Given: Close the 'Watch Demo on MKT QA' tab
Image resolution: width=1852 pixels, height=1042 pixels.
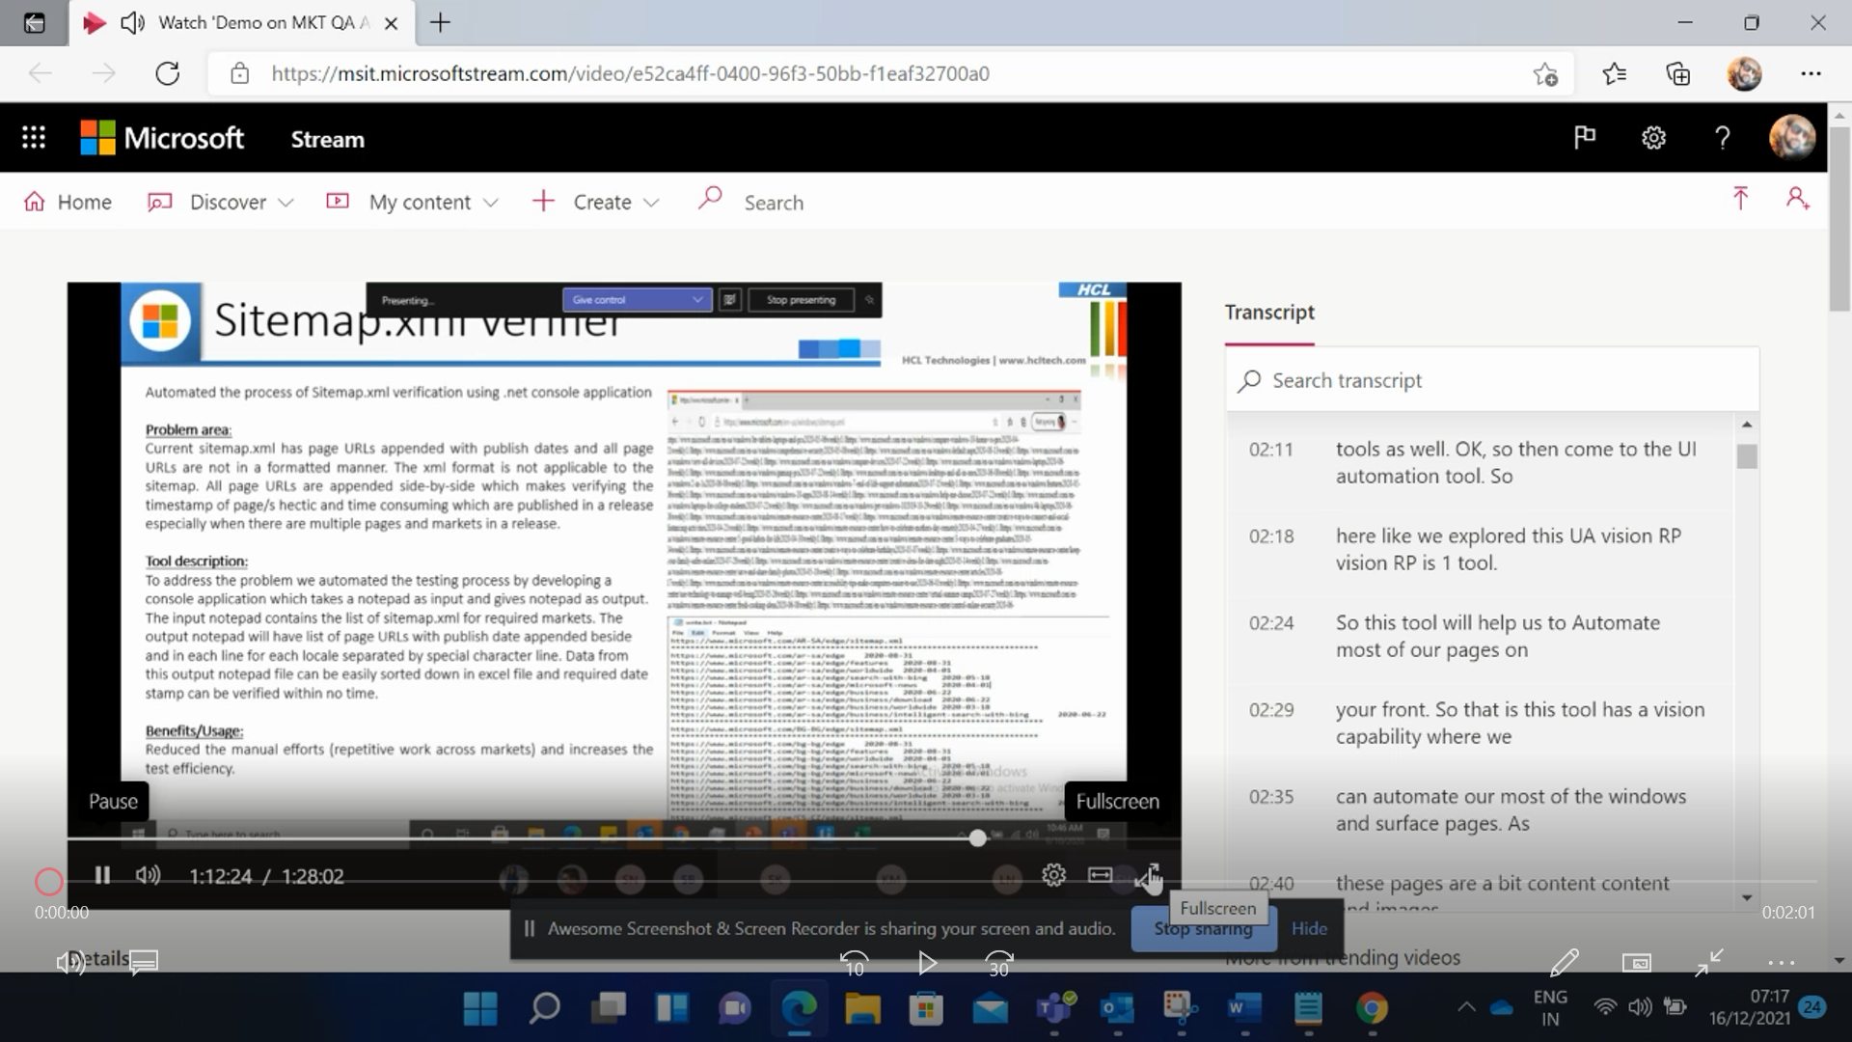Looking at the screenshot, I should (391, 23).
